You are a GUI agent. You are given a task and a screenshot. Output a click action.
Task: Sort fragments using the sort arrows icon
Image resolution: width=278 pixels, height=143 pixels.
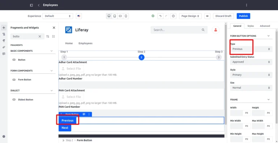tap(48, 36)
